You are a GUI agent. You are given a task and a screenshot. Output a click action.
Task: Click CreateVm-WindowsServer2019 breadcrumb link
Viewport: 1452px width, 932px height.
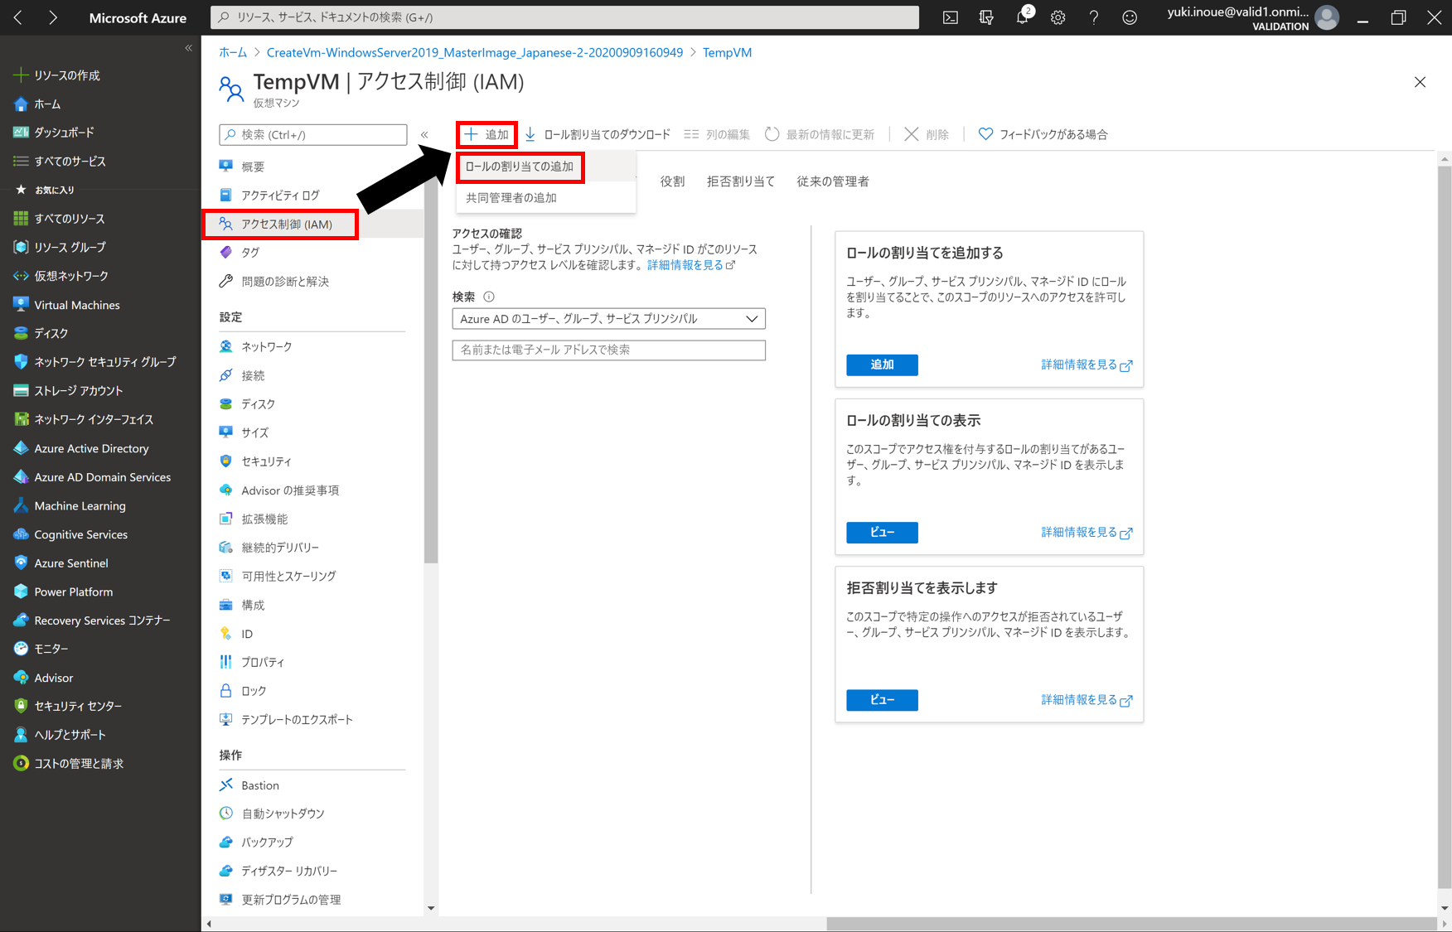coord(475,52)
